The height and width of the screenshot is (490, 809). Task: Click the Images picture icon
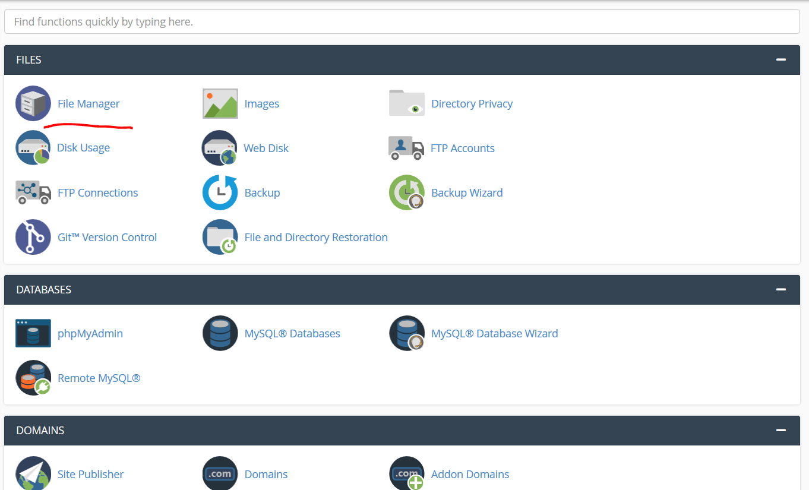coord(220,104)
